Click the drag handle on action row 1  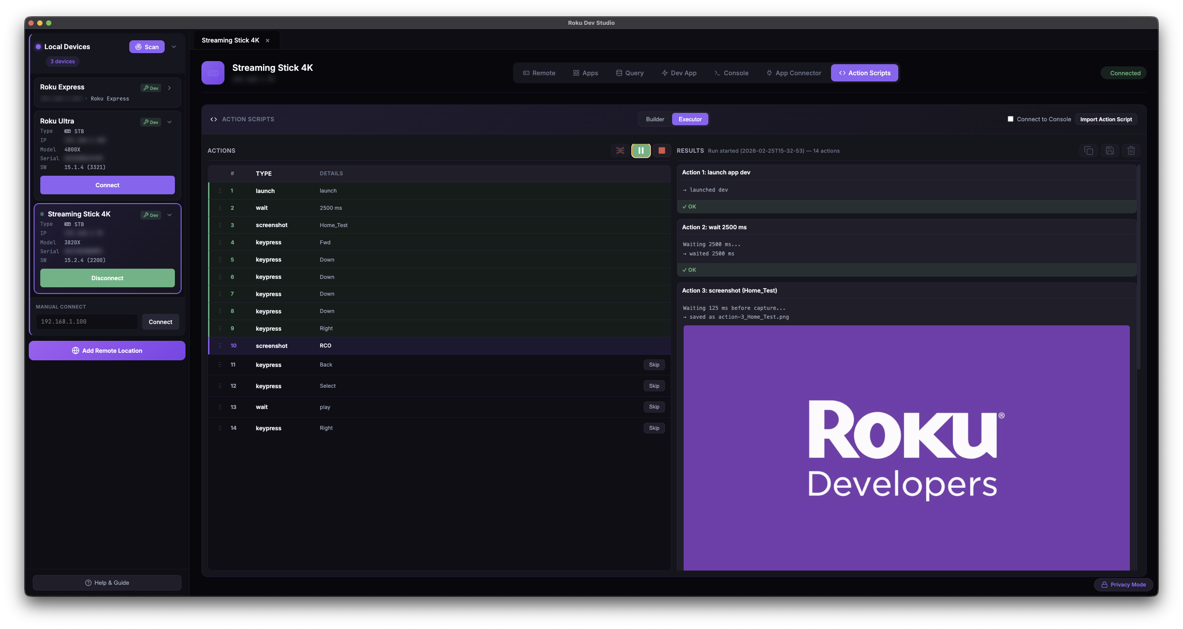coord(220,190)
